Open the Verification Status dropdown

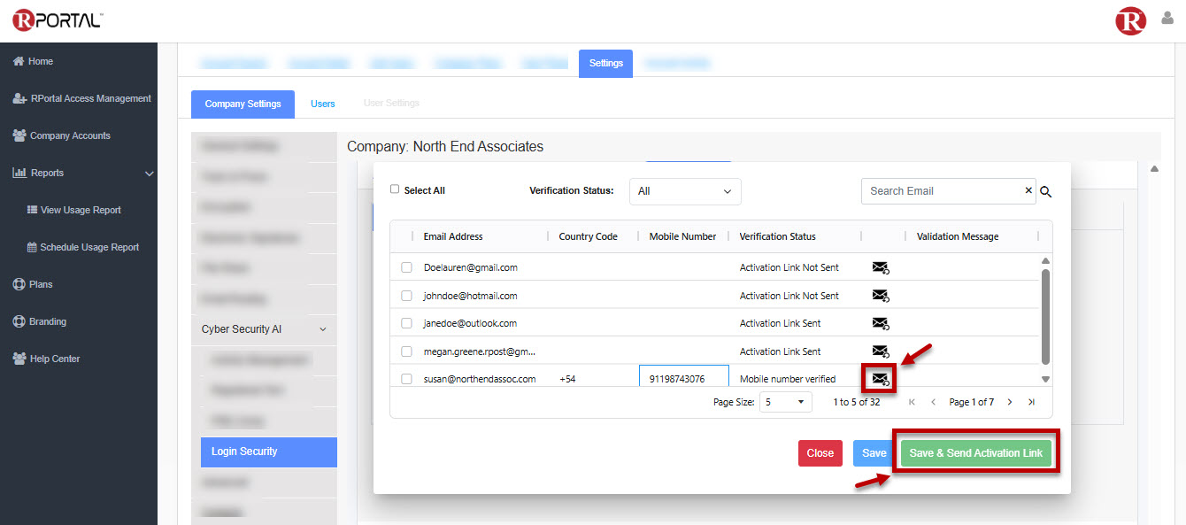point(685,191)
